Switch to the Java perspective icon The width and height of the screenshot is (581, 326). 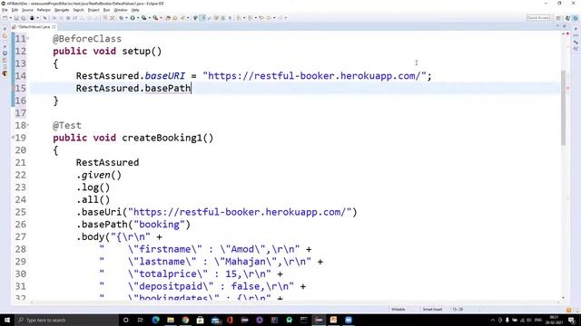[x=567, y=18]
